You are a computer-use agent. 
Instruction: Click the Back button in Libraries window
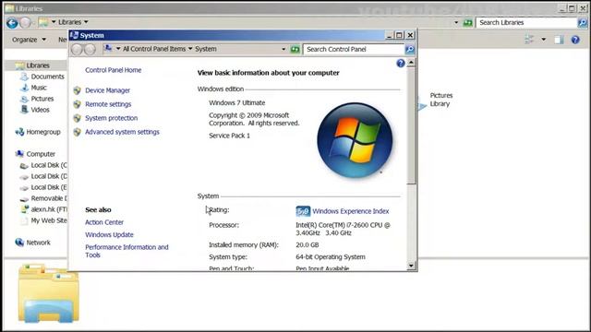click(12, 23)
